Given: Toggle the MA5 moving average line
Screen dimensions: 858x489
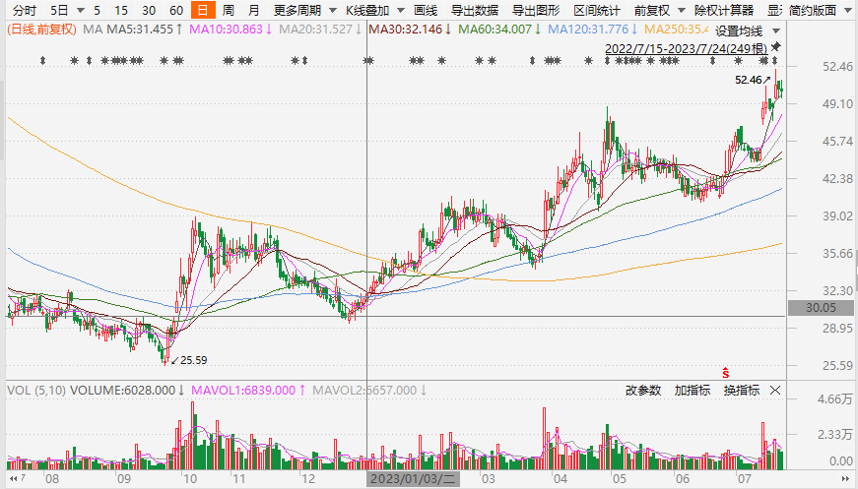Looking at the screenshot, I should 140,30.
